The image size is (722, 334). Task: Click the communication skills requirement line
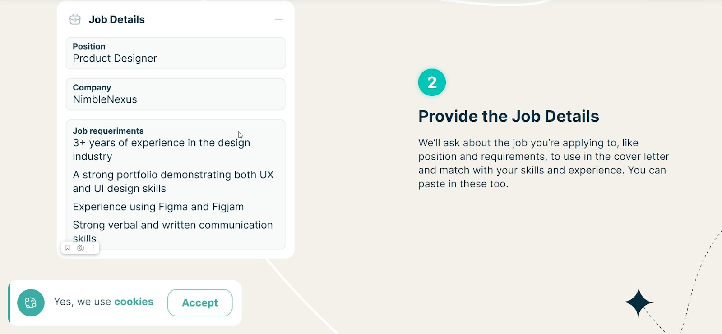173,231
